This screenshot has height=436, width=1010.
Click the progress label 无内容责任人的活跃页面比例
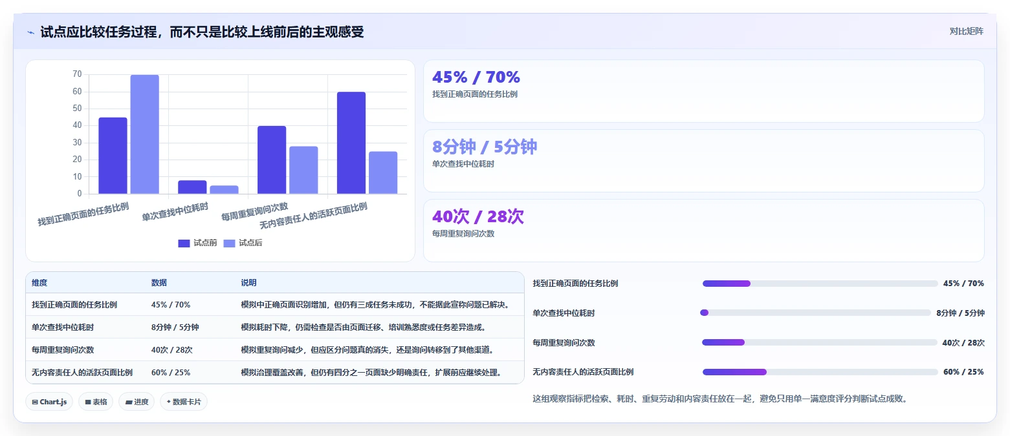[583, 372]
